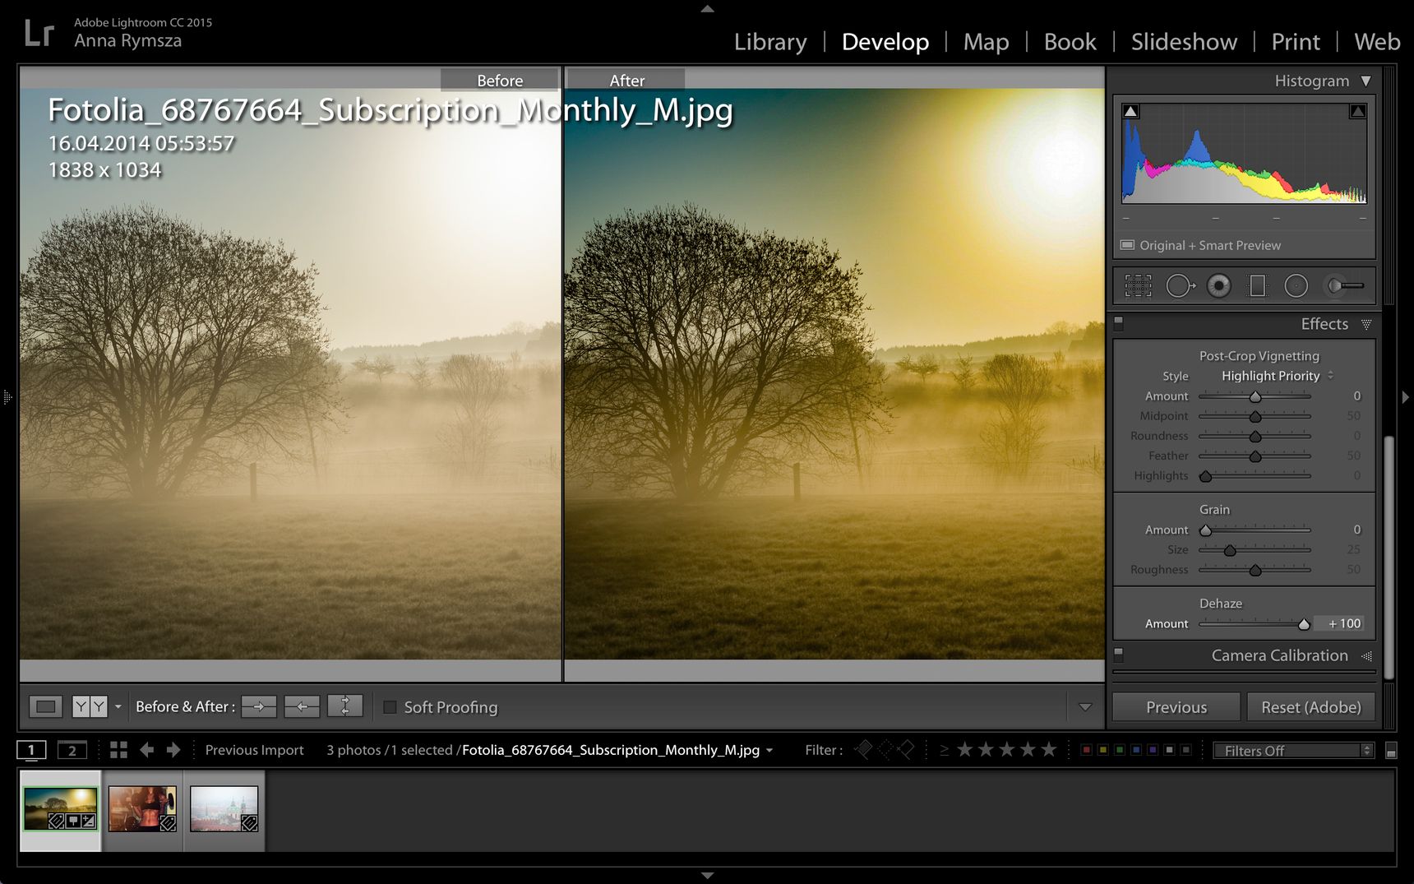Switch to the Print module
Viewport: 1414px width, 884px height.
click(x=1296, y=42)
